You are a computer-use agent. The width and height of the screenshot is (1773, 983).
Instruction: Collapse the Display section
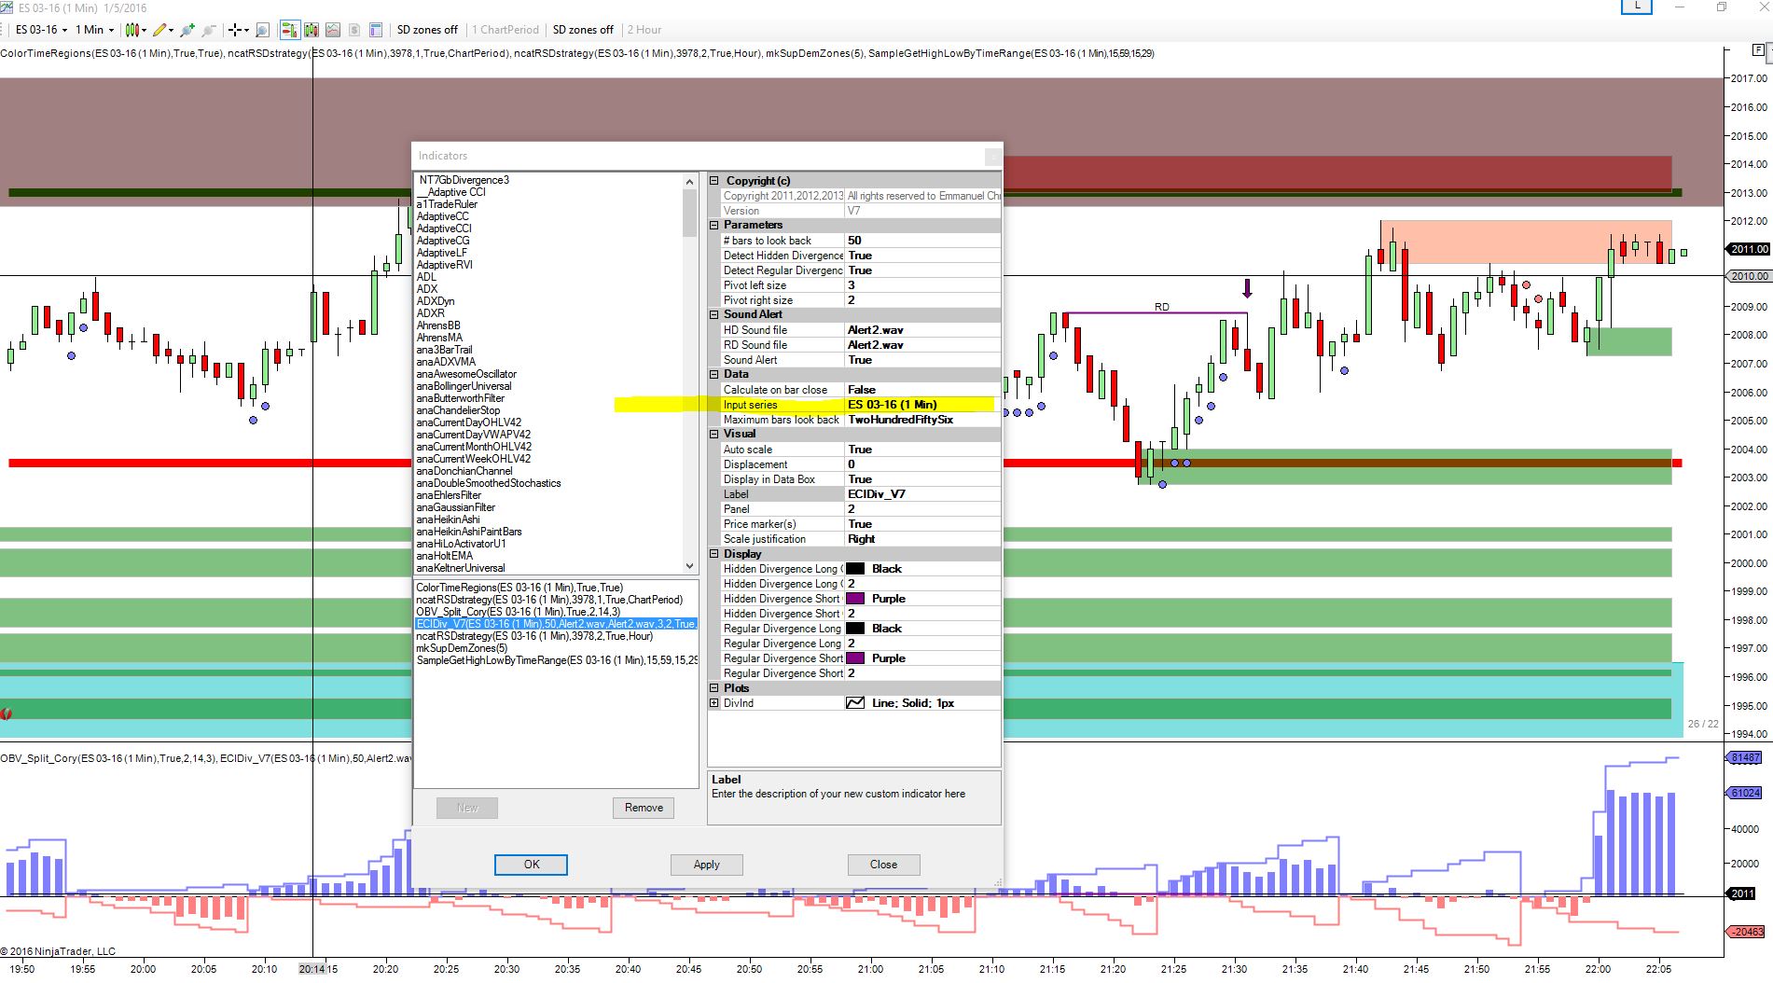tap(714, 554)
